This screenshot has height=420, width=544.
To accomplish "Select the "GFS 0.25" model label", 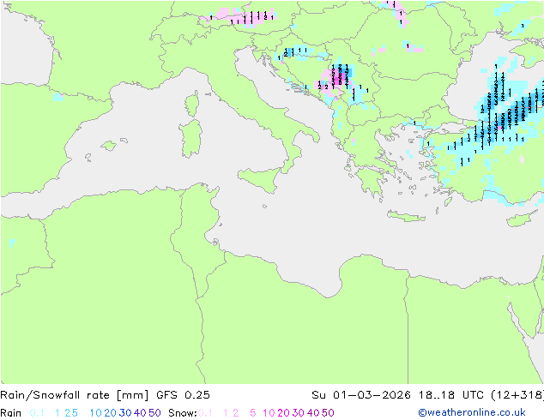I will coord(183,395).
